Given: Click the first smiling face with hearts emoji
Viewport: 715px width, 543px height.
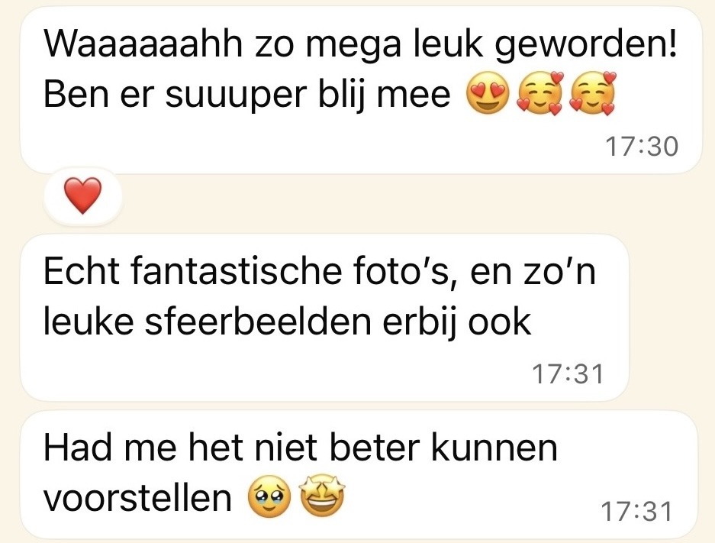Looking at the screenshot, I should (x=540, y=93).
